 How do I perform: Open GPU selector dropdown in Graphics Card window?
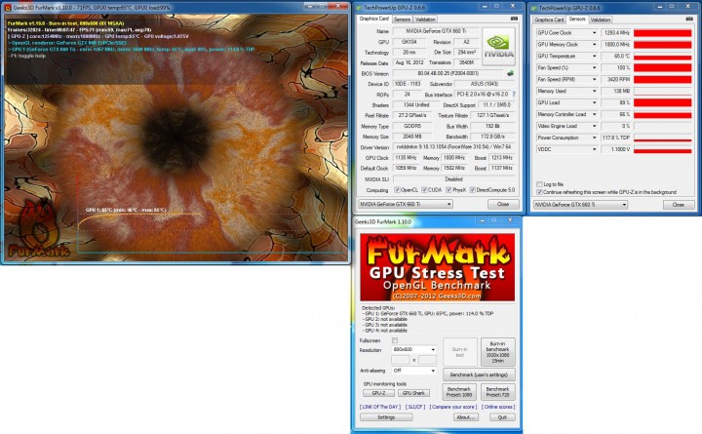point(406,204)
